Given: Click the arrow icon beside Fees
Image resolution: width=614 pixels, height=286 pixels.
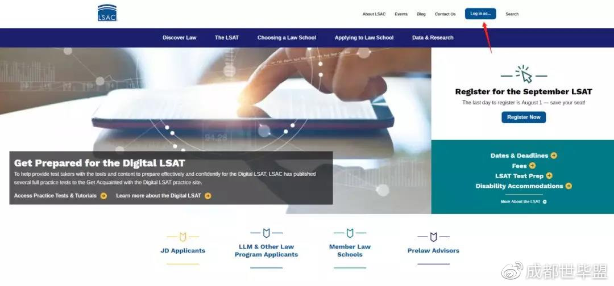Looking at the screenshot, I should (532, 166).
